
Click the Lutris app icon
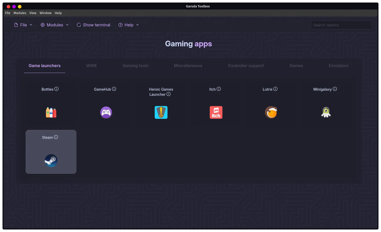271,112
